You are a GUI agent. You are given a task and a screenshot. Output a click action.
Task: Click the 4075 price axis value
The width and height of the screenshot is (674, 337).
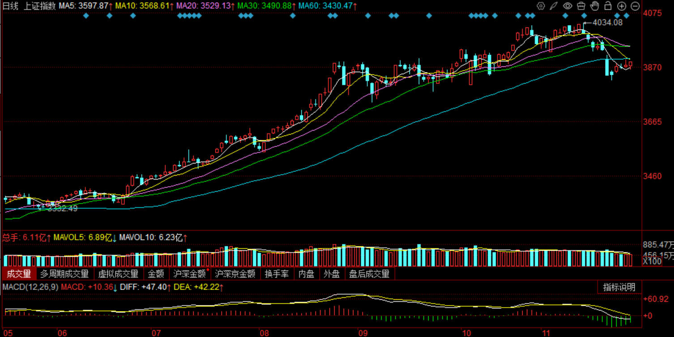click(653, 13)
